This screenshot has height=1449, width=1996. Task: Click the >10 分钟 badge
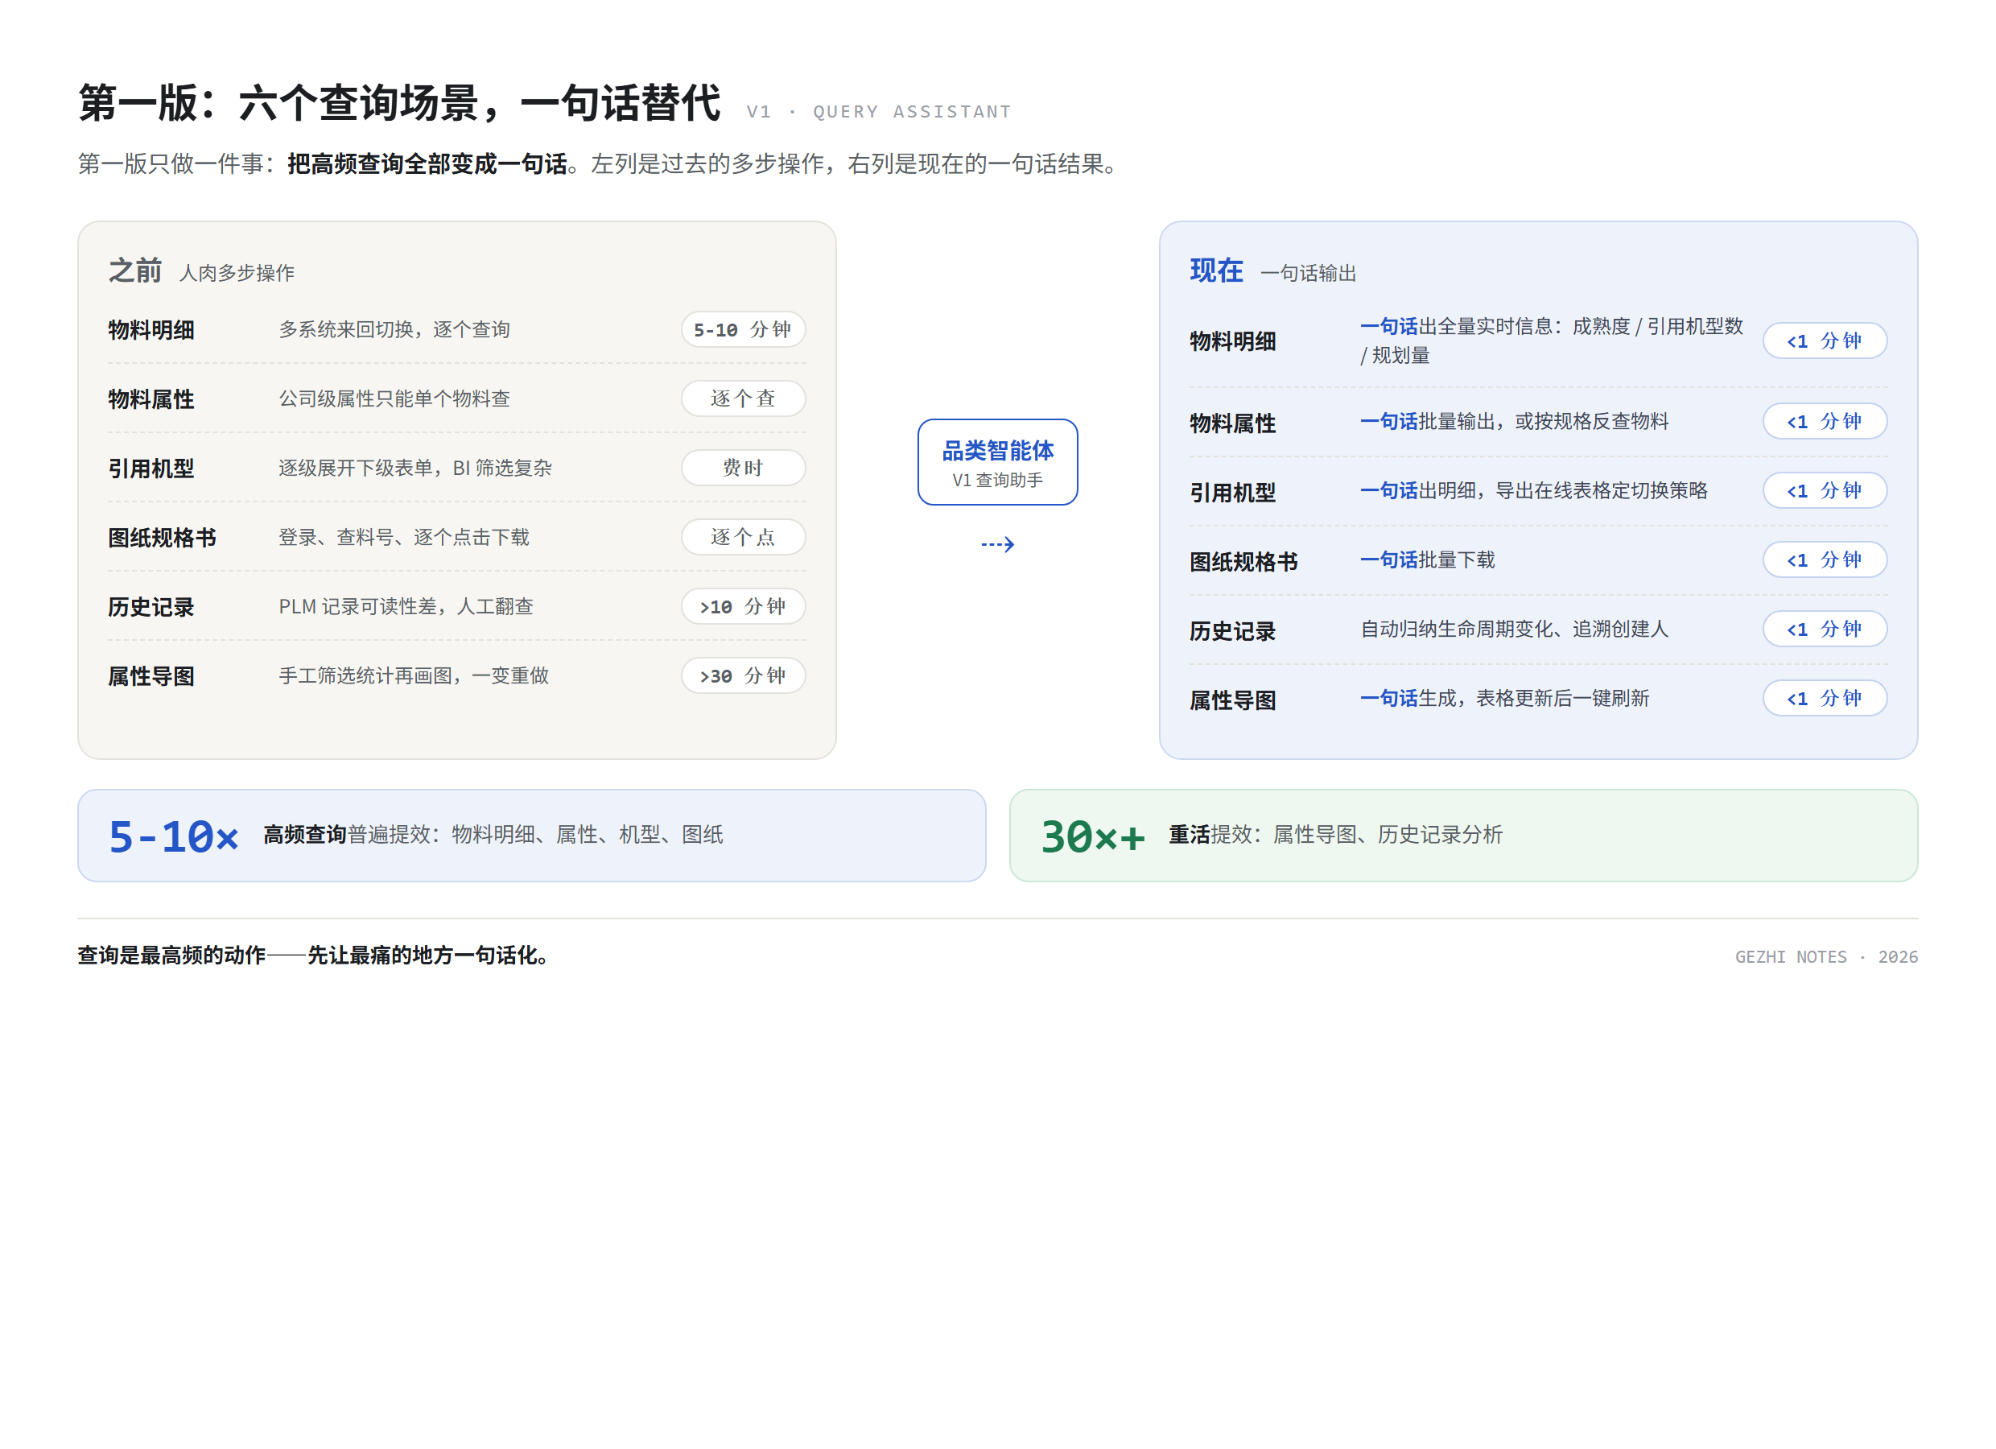tap(743, 606)
